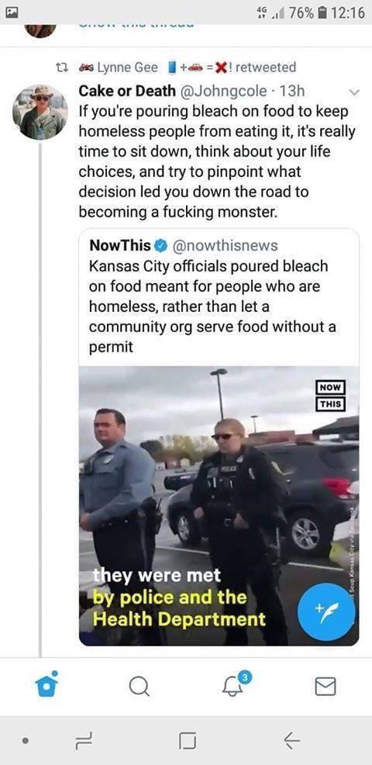
Task: Tap the retweet icon beside Lynne Gee
Action: [63, 67]
